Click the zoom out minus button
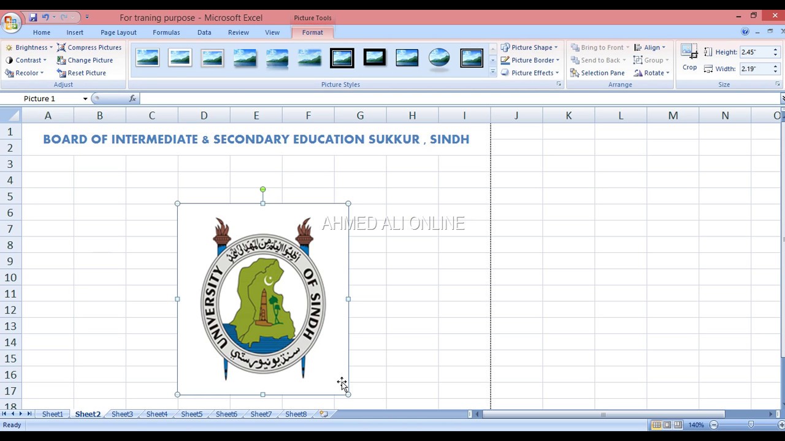 tap(713, 425)
